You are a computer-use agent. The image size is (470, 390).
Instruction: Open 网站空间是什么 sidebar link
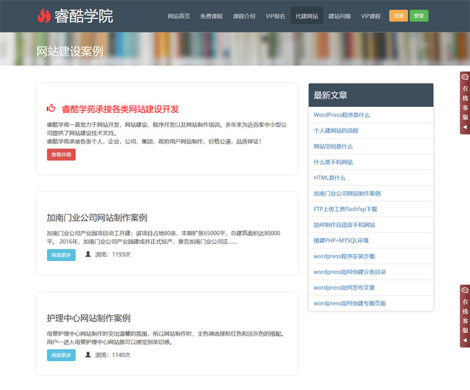[x=333, y=147]
